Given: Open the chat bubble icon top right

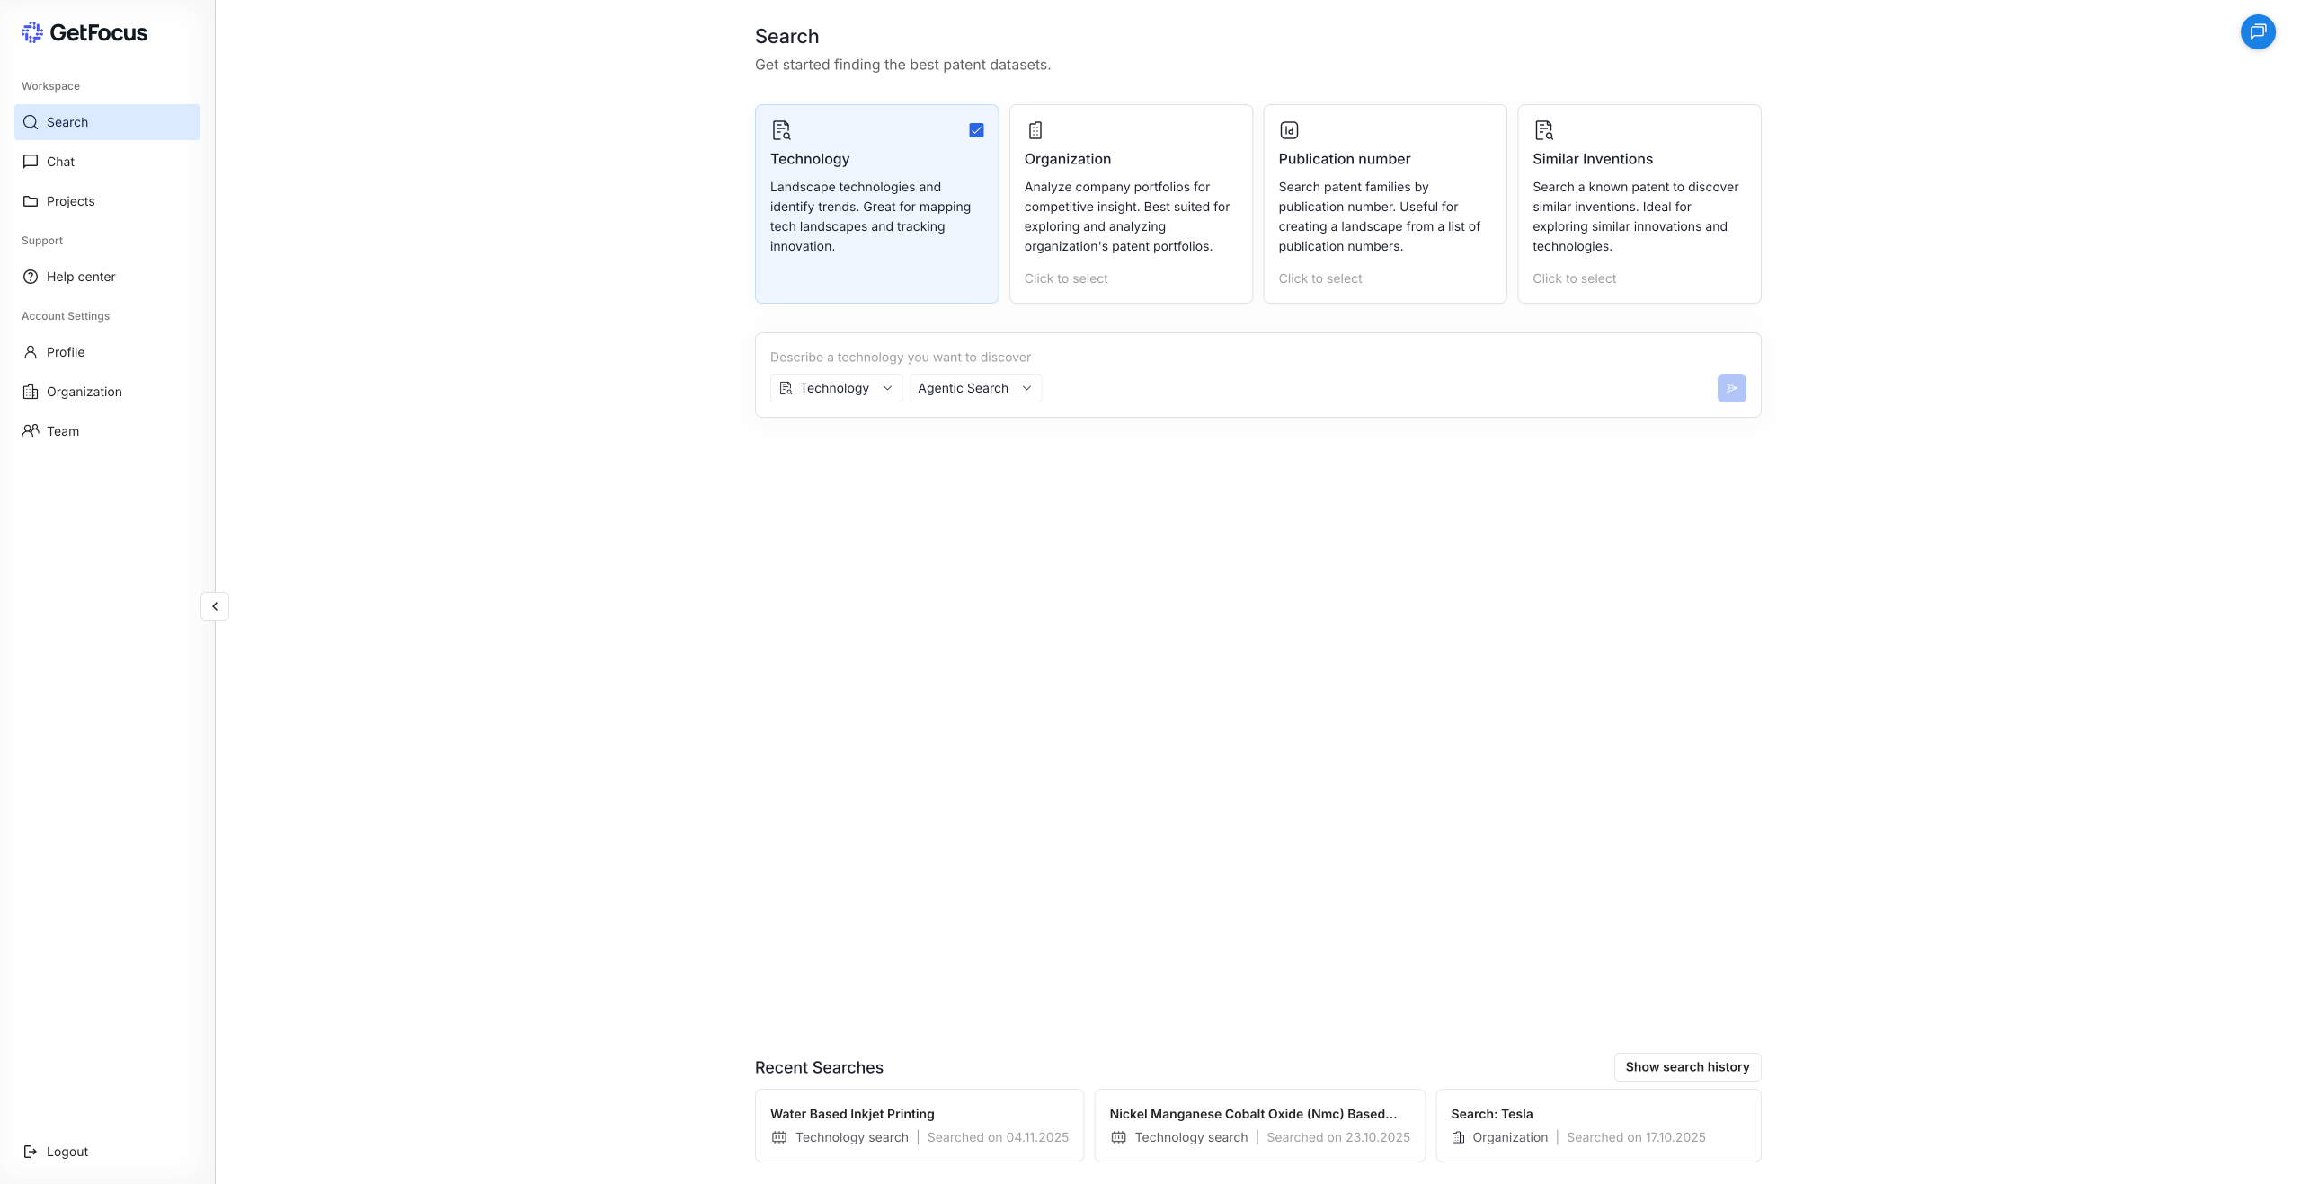Looking at the screenshot, I should pyautogui.click(x=2257, y=32).
